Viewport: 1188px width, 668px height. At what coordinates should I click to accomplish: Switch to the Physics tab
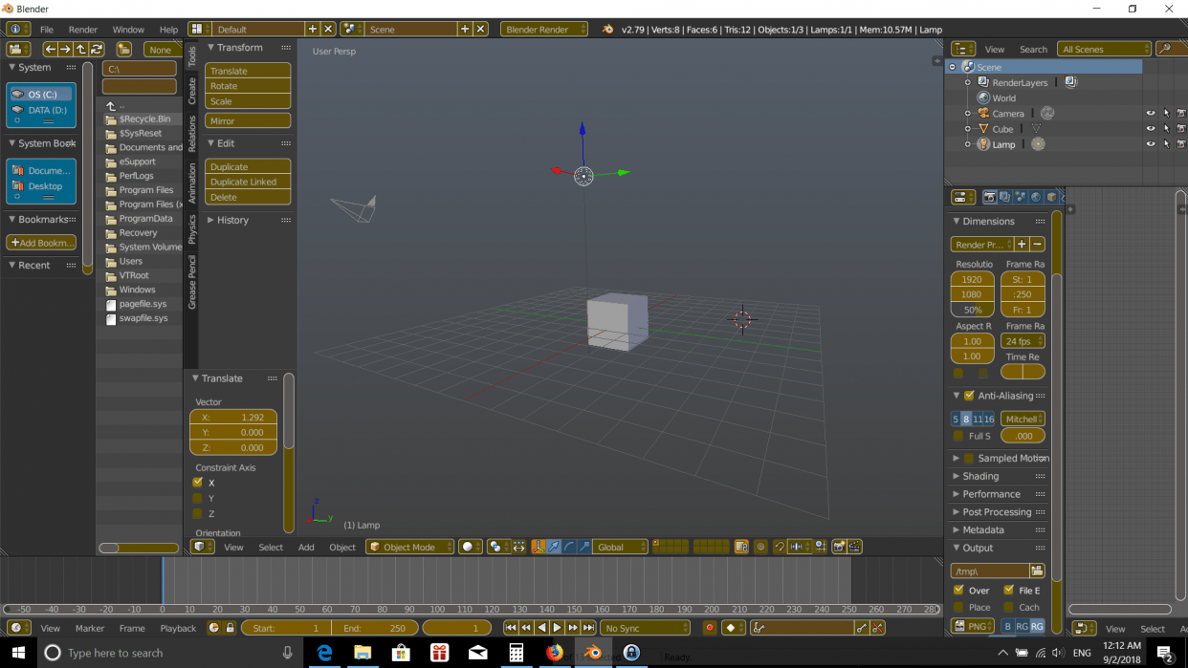191,229
